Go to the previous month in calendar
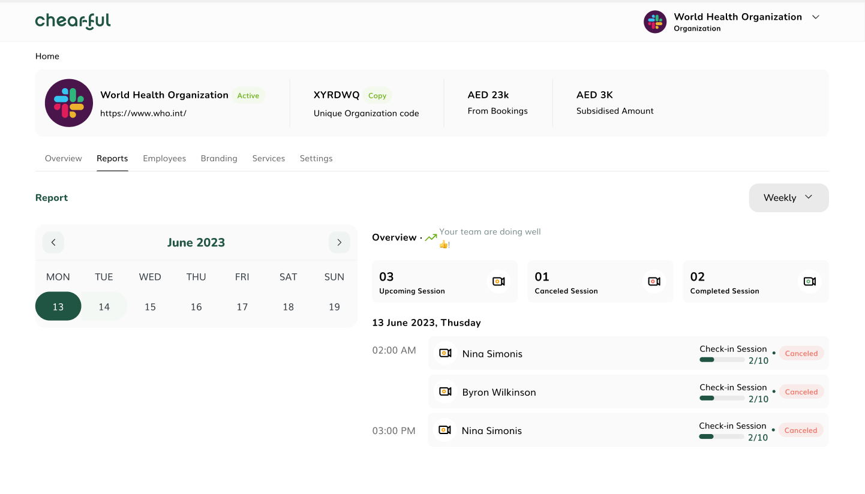This screenshot has height=494, width=865. (x=53, y=242)
